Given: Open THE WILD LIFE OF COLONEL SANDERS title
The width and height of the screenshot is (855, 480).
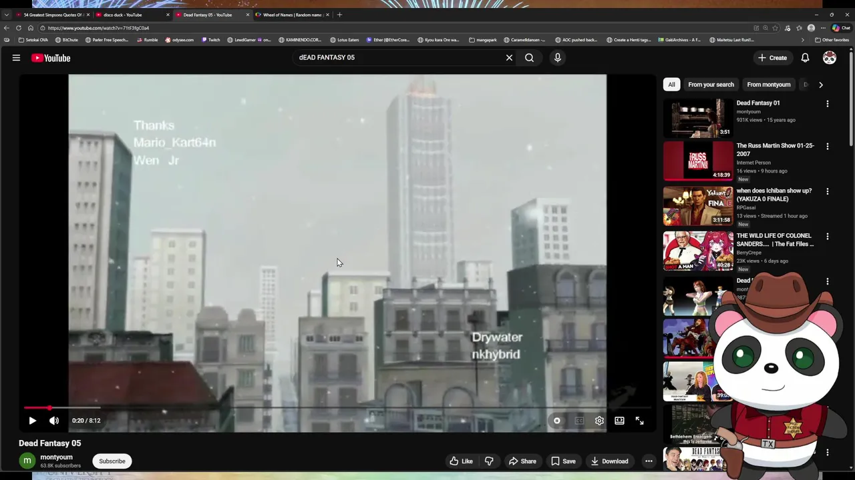Looking at the screenshot, I should click(775, 240).
